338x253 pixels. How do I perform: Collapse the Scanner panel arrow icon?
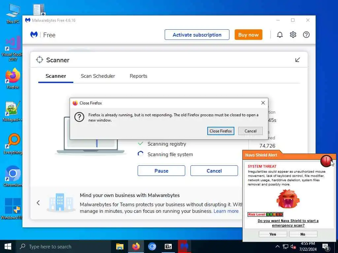(x=297, y=60)
